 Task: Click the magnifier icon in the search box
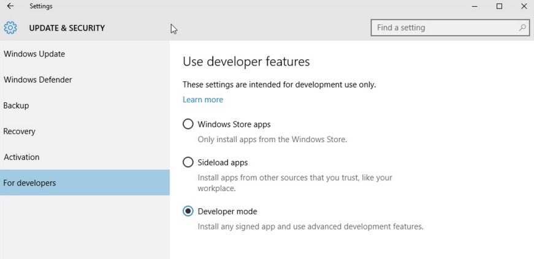pos(522,28)
